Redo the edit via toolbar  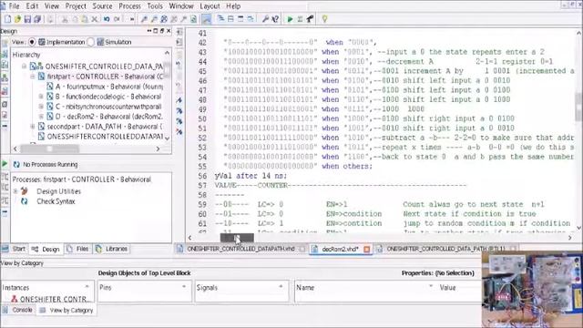[x=117, y=19]
